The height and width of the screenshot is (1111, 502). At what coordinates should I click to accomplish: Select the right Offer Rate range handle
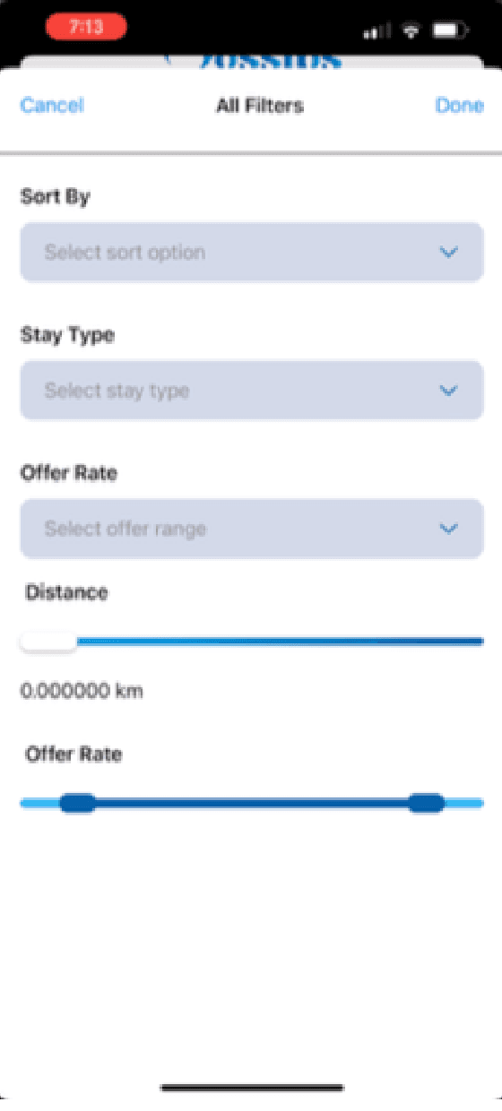426,803
